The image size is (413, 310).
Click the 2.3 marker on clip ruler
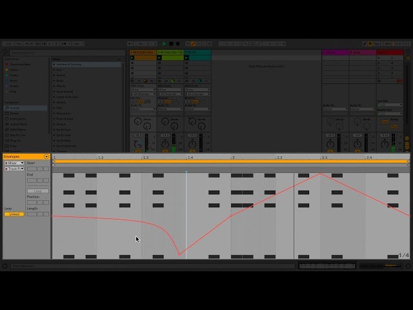325,158
